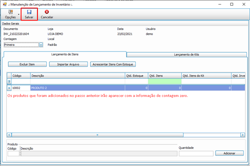Click Qtd. Itens do Kit value of PRODUTO 2

point(206,88)
